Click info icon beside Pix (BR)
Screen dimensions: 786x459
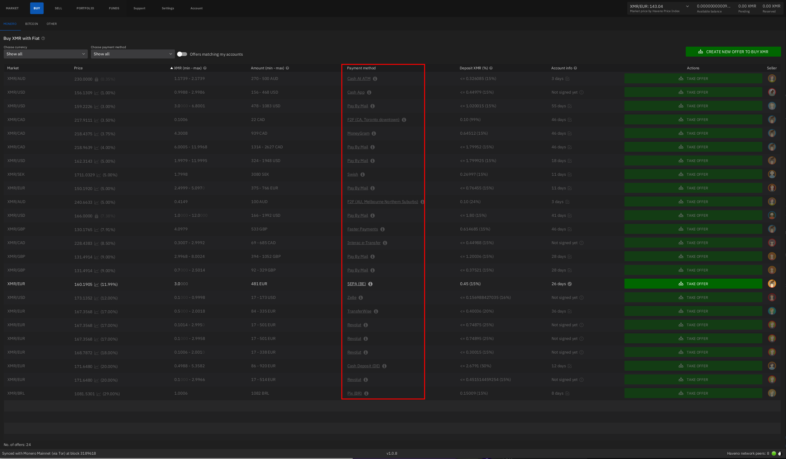[366, 394]
